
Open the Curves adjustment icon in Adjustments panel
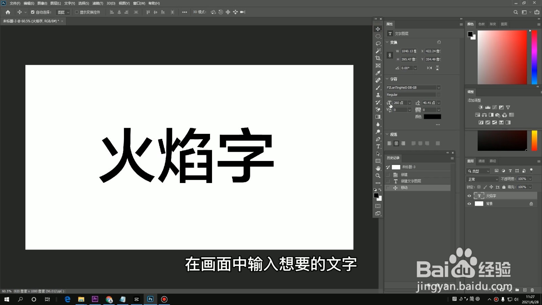click(494, 107)
